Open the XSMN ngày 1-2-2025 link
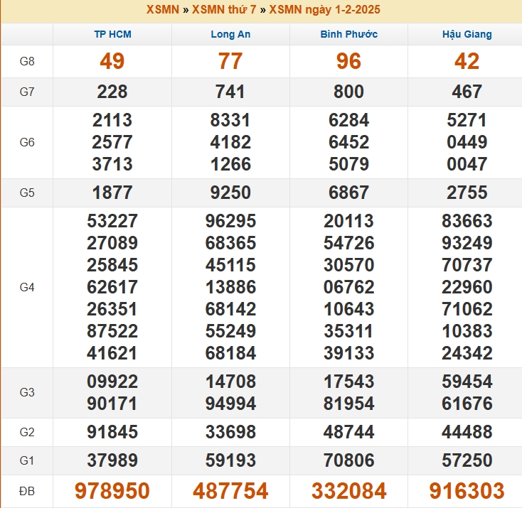This screenshot has width=522, height=508. (324, 9)
